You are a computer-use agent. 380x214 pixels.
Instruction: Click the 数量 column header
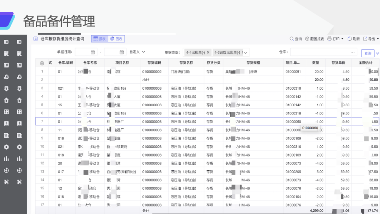pos(316,63)
